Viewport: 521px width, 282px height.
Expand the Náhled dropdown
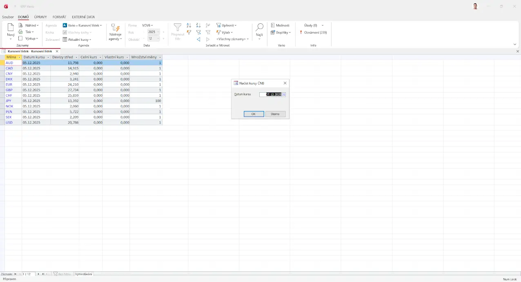31,25
